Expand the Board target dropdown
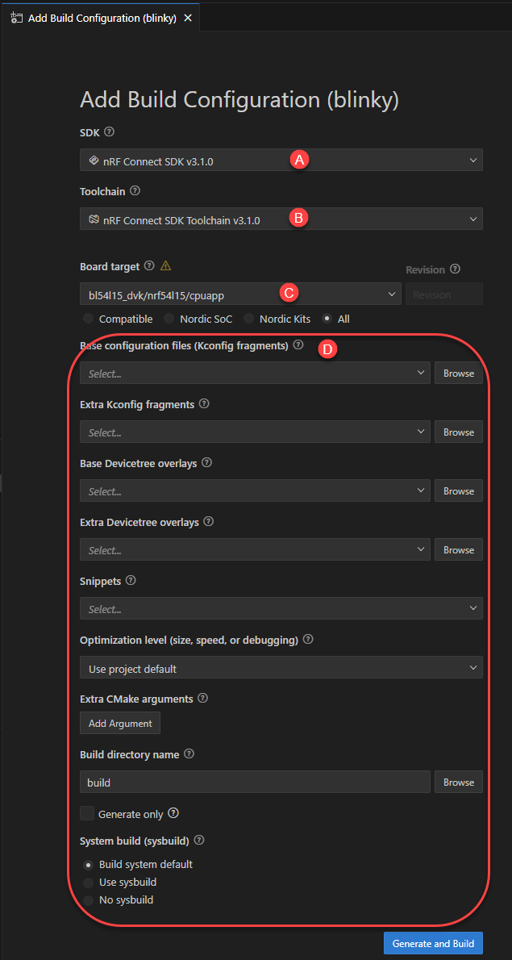Image resolution: width=512 pixels, height=960 pixels. click(240, 294)
